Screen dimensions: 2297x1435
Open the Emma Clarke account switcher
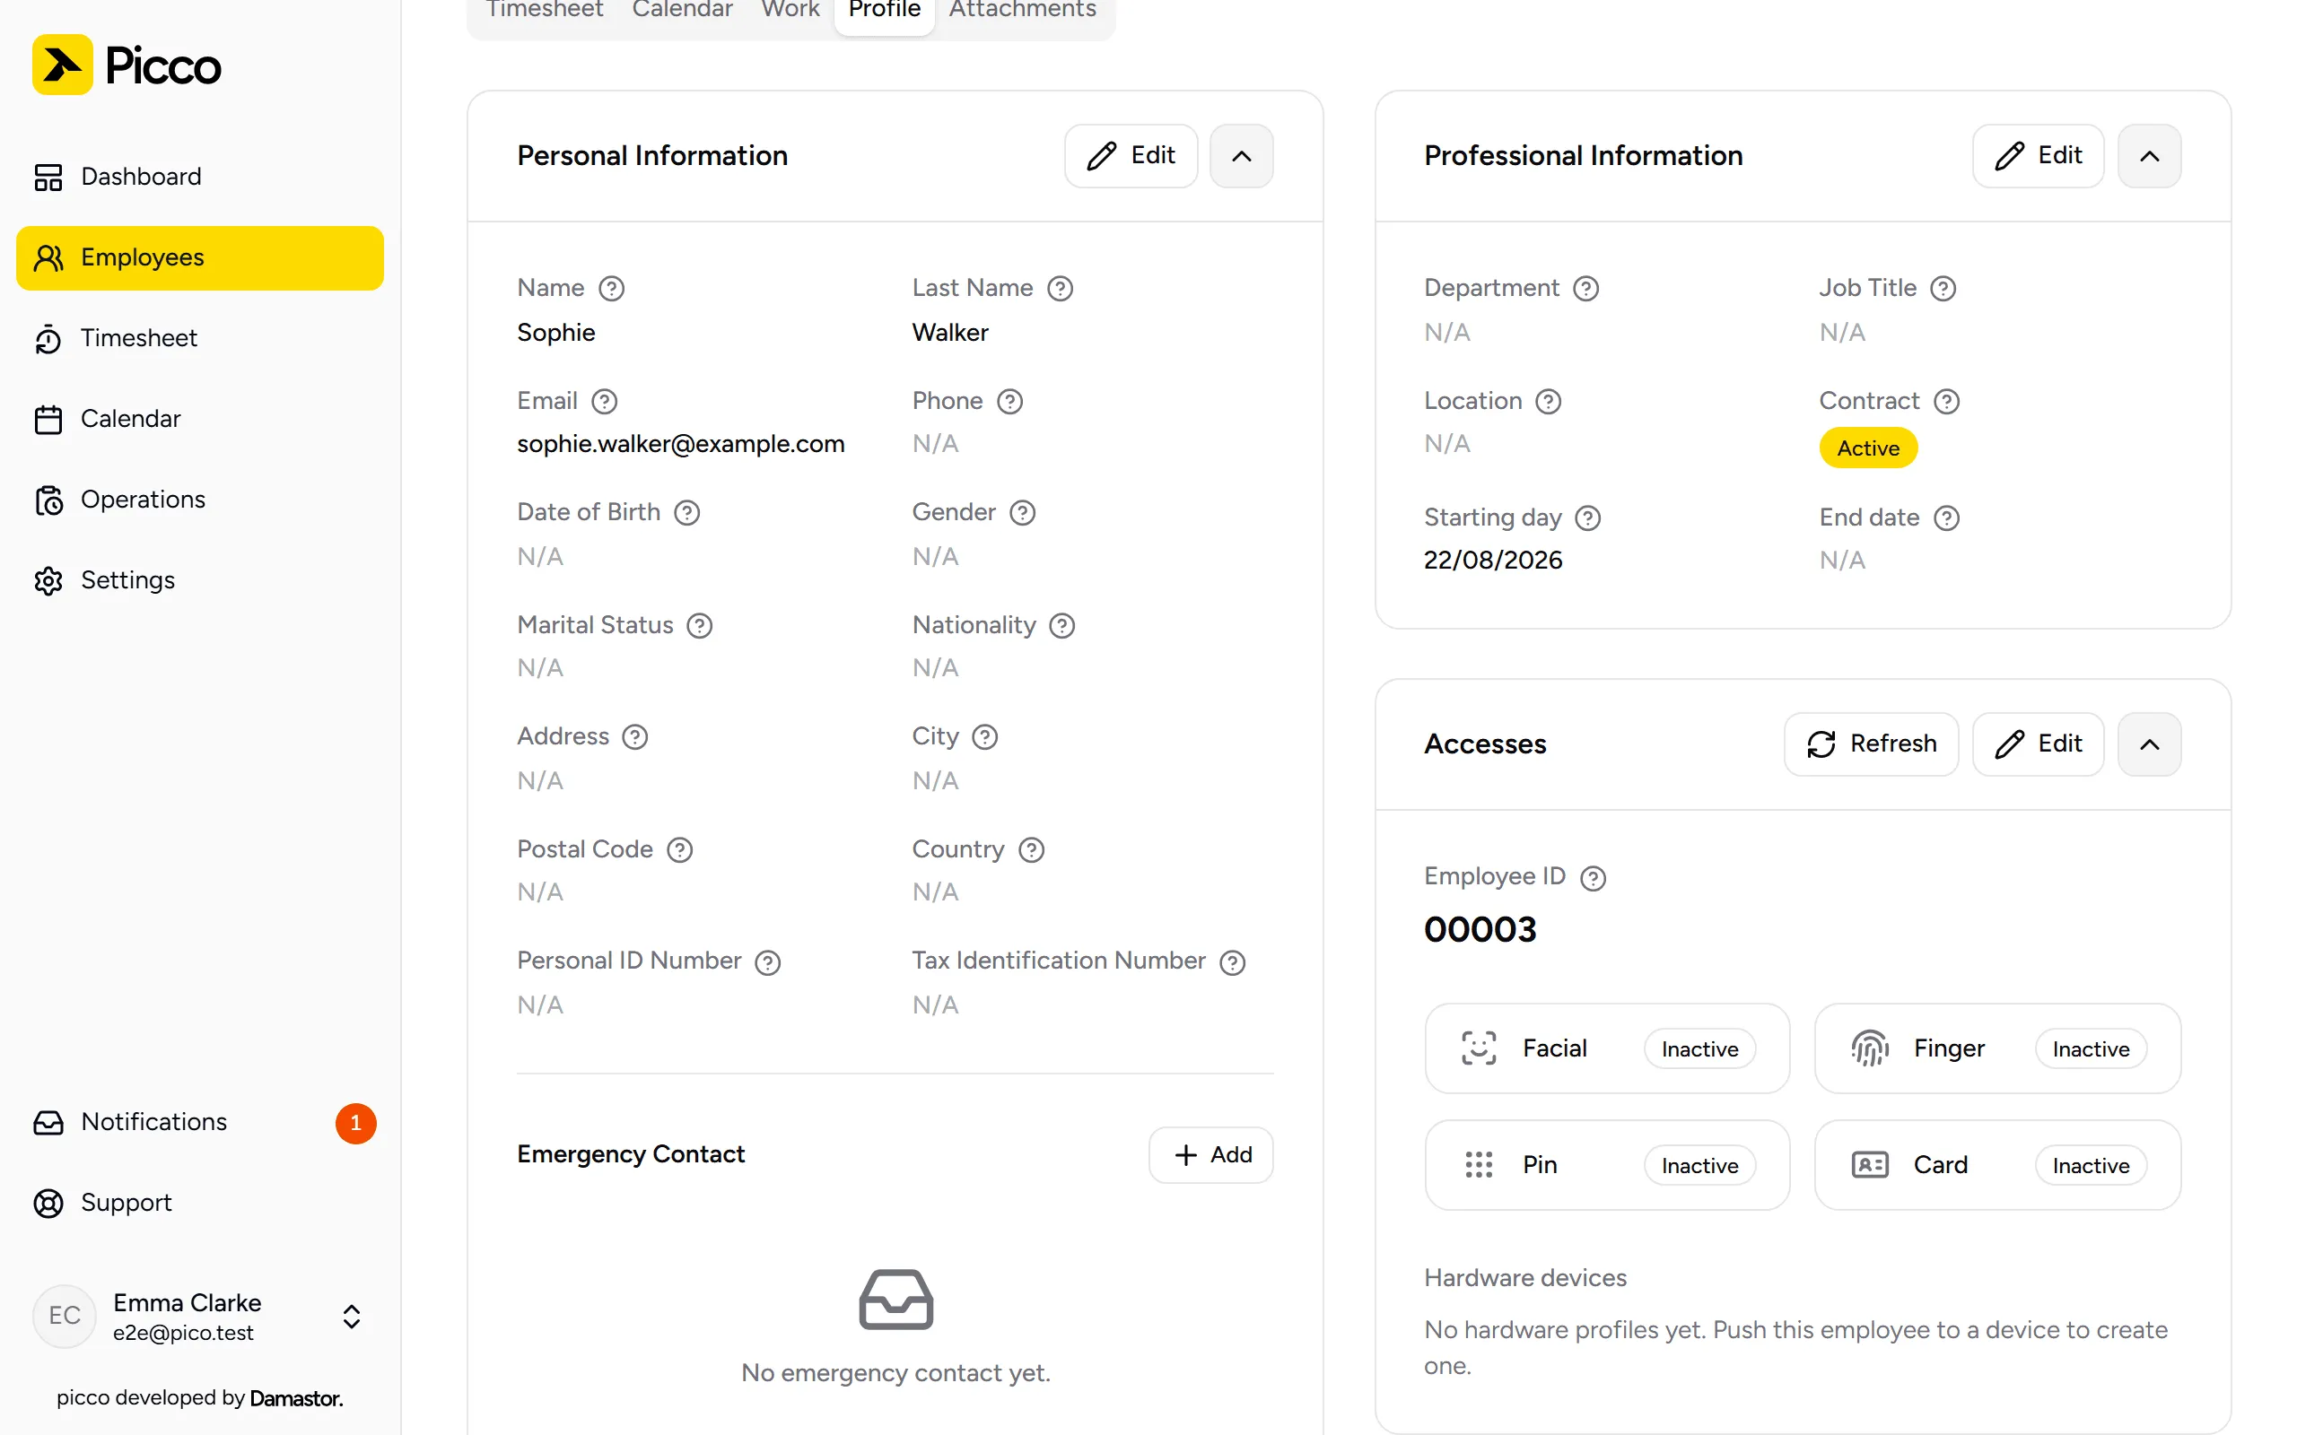tap(200, 1317)
